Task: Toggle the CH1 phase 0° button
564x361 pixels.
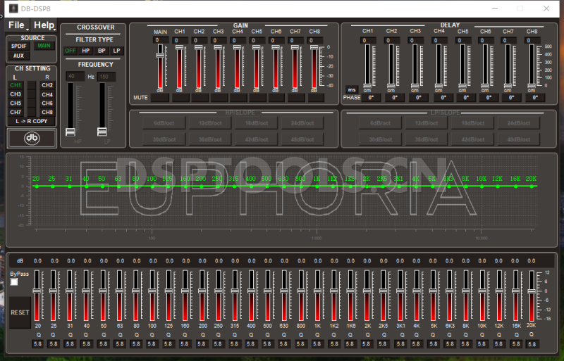Action: tap(371, 98)
